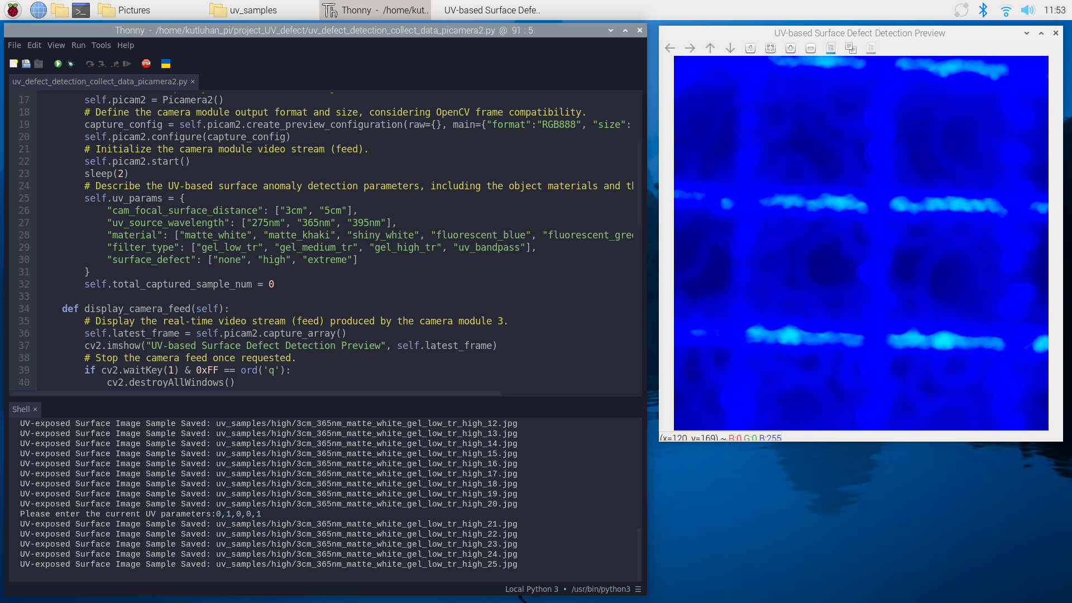Zoom in on preview with plus icon
The height and width of the screenshot is (603, 1072).
791,48
